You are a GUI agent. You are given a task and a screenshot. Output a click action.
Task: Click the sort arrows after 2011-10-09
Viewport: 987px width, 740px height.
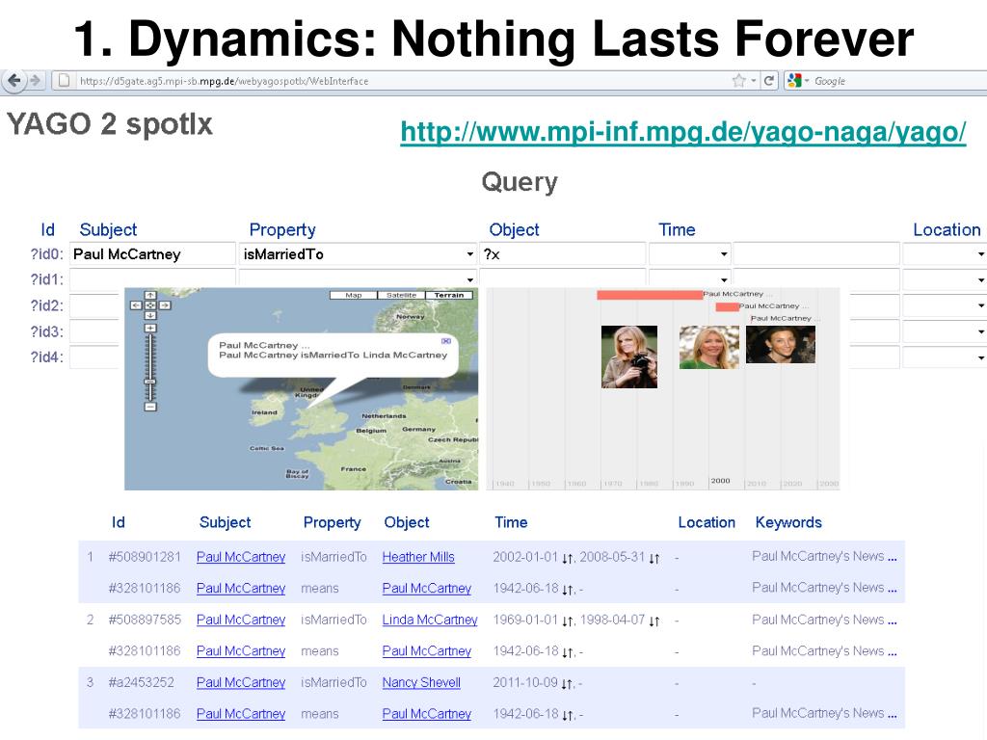(568, 684)
